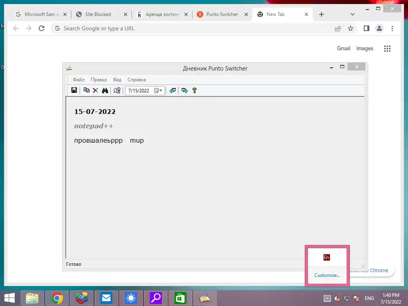Screen dimensions: 408x306
Task: Copy entry using the copy toolbar icon
Action: click(x=86, y=90)
